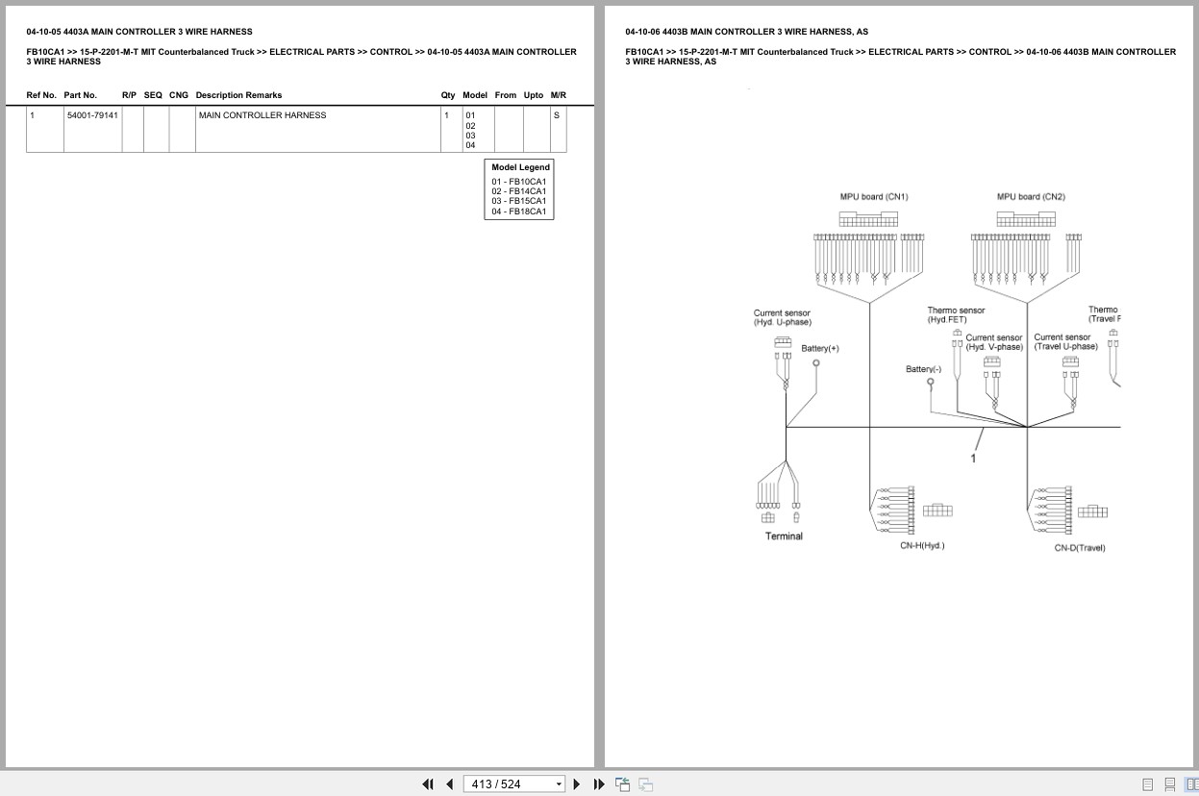1199x796 pixels.
Task: Click the CN-D(Travel) connector label
Action: pos(1080,548)
